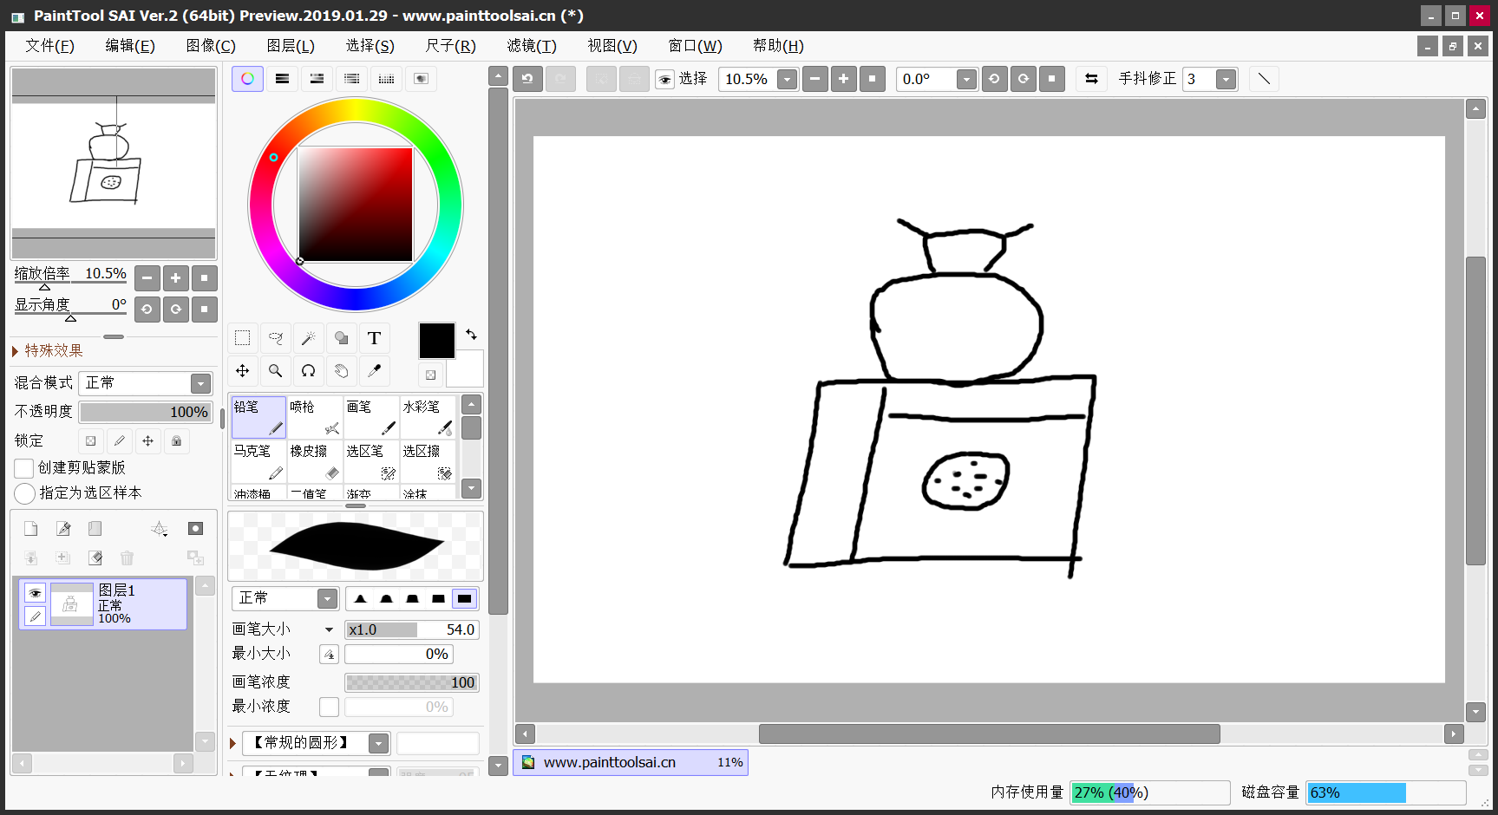The width and height of the screenshot is (1498, 815).
Task: Open the 混合模式 dropdown
Action: [201, 383]
